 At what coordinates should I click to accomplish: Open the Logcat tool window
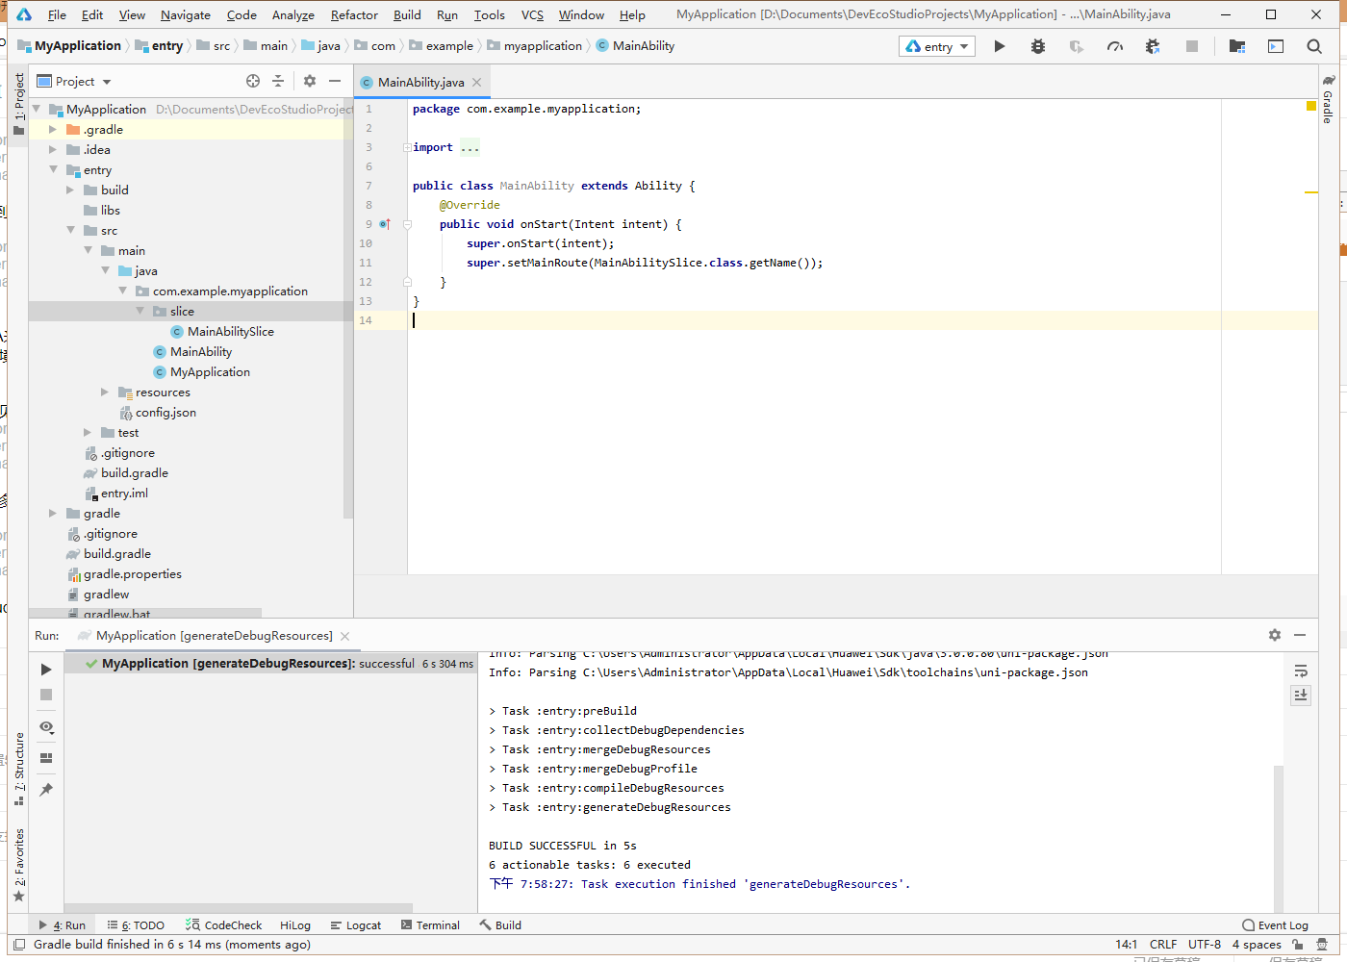click(356, 925)
